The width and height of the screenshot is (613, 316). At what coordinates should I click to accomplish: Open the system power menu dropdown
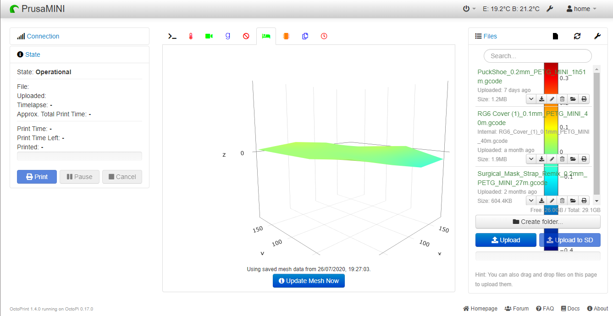[x=469, y=9]
